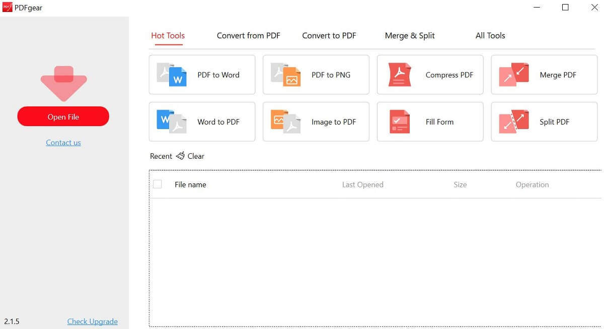The height and width of the screenshot is (329, 604).
Task: Select the Merge & Split tab
Action: click(410, 36)
